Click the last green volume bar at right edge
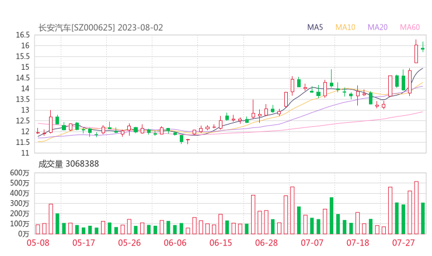Image resolution: width=432 pixels, height=256 pixels. point(423,218)
